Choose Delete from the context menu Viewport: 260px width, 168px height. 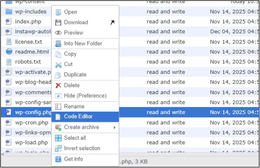click(x=85, y=85)
